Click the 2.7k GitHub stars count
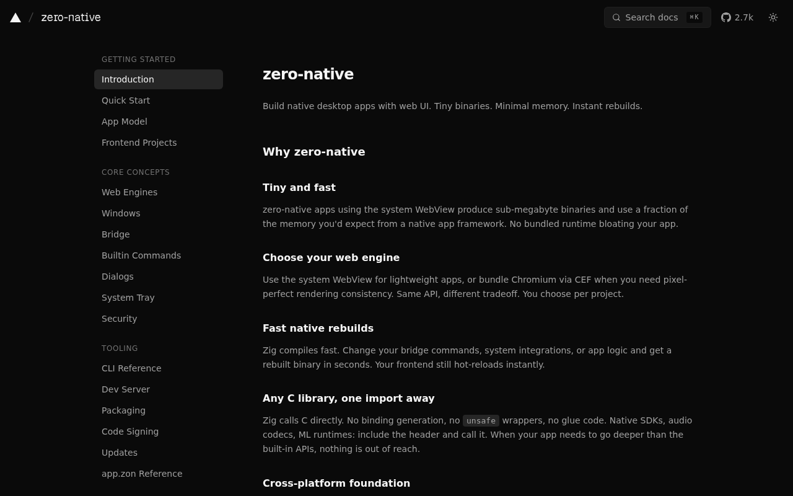This screenshot has height=496, width=793. pos(744,17)
